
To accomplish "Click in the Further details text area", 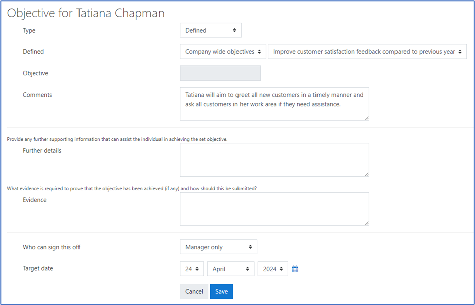I will pos(274,160).
